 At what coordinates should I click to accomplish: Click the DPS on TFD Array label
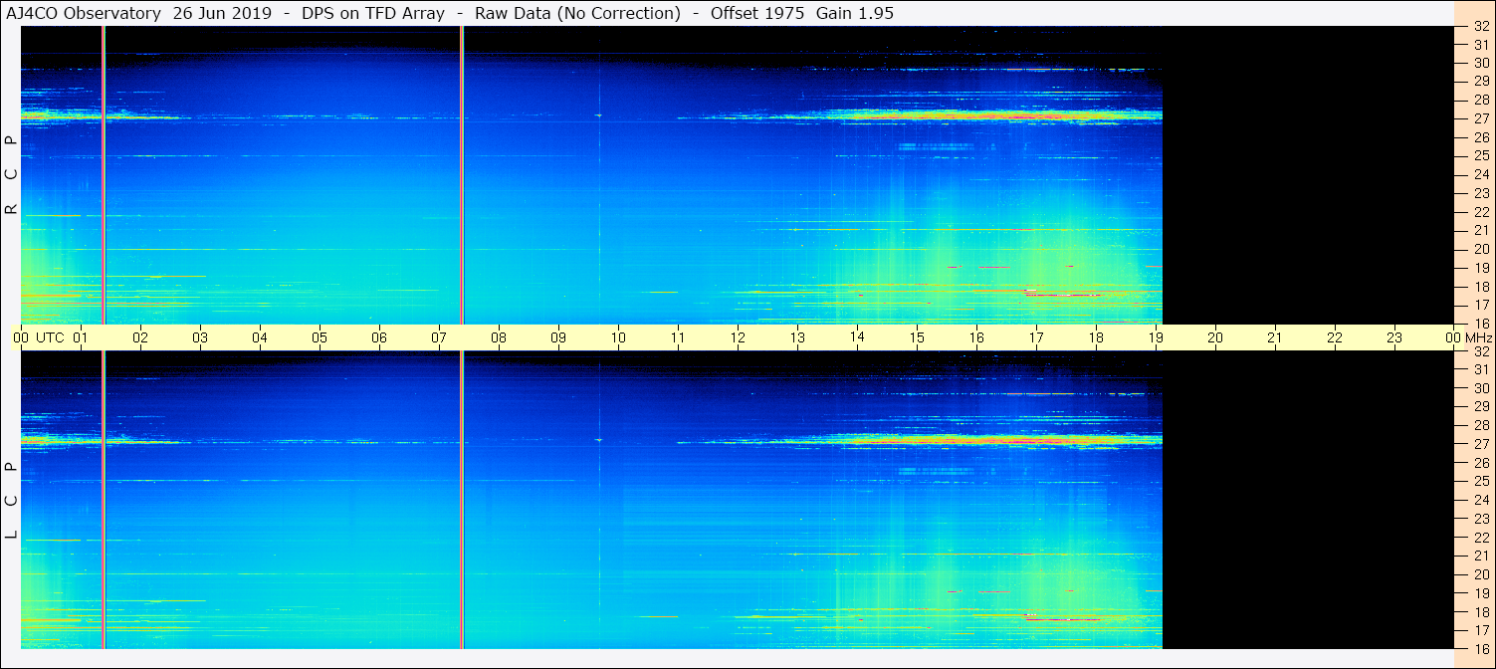(373, 13)
